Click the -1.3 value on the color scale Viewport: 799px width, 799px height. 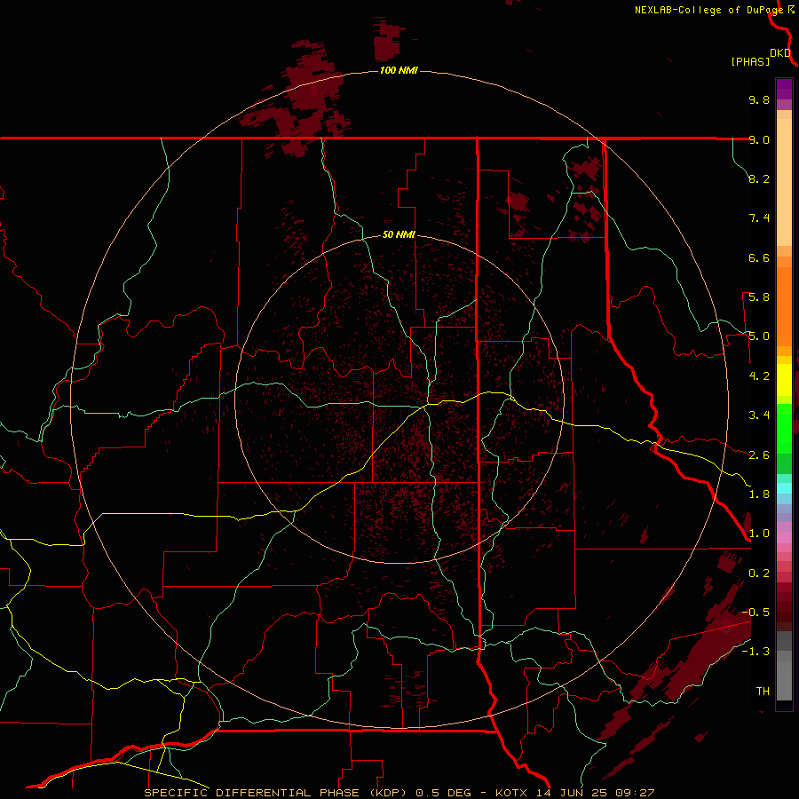(x=755, y=652)
